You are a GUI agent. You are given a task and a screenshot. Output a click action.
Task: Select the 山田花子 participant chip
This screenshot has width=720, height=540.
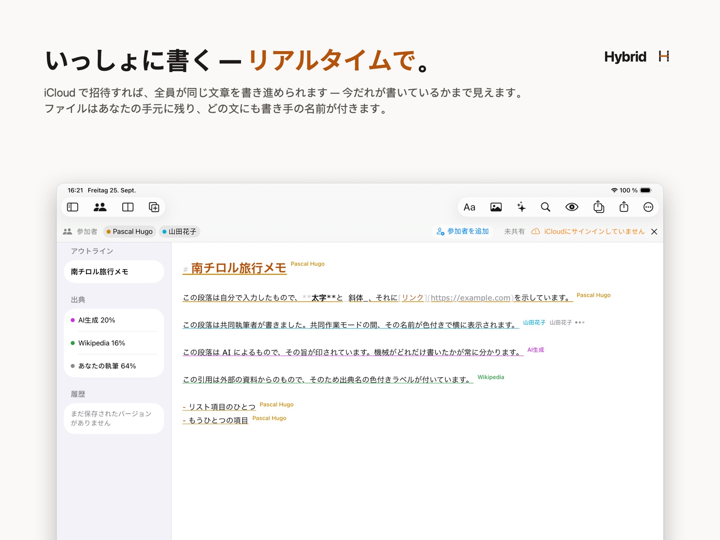(x=180, y=232)
